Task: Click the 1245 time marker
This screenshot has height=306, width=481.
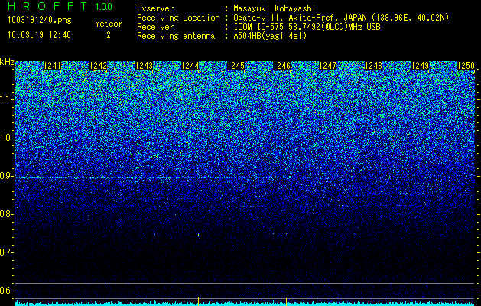Action: 236,66
